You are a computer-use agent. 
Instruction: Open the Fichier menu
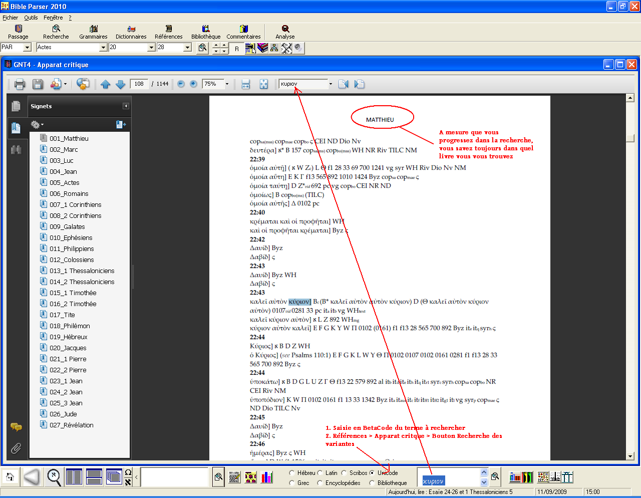(10, 18)
